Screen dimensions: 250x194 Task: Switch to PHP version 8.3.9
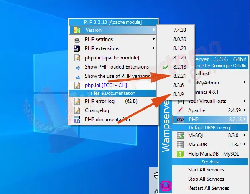click(x=179, y=94)
